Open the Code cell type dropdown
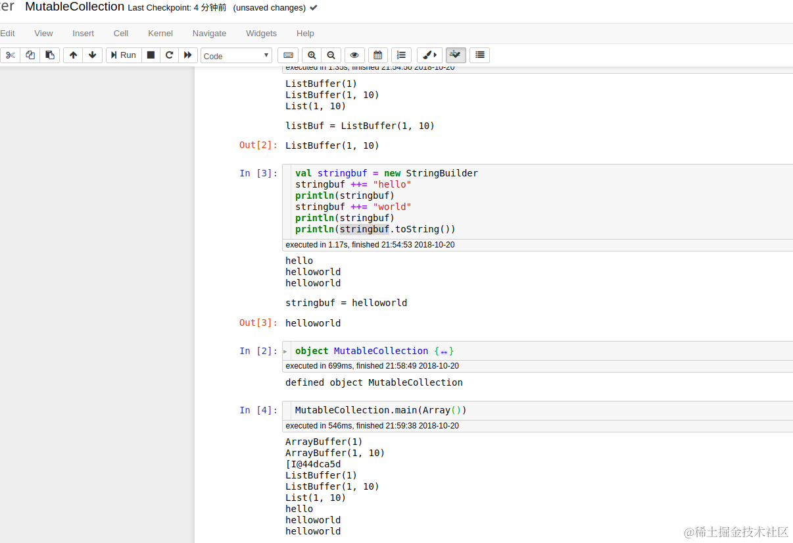The width and height of the screenshot is (793, 543). (236, 55)
